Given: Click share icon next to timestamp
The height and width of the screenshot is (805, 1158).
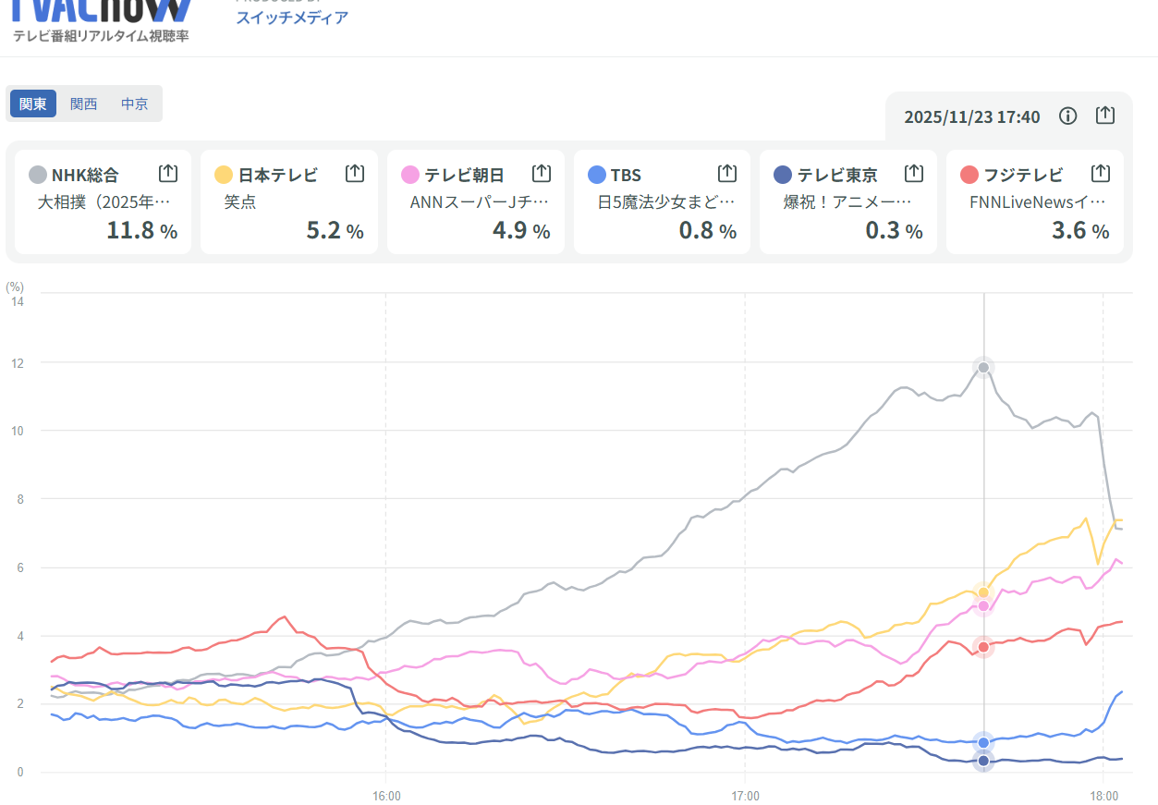Looking at the screenshot, I should tap(1105, 116).
